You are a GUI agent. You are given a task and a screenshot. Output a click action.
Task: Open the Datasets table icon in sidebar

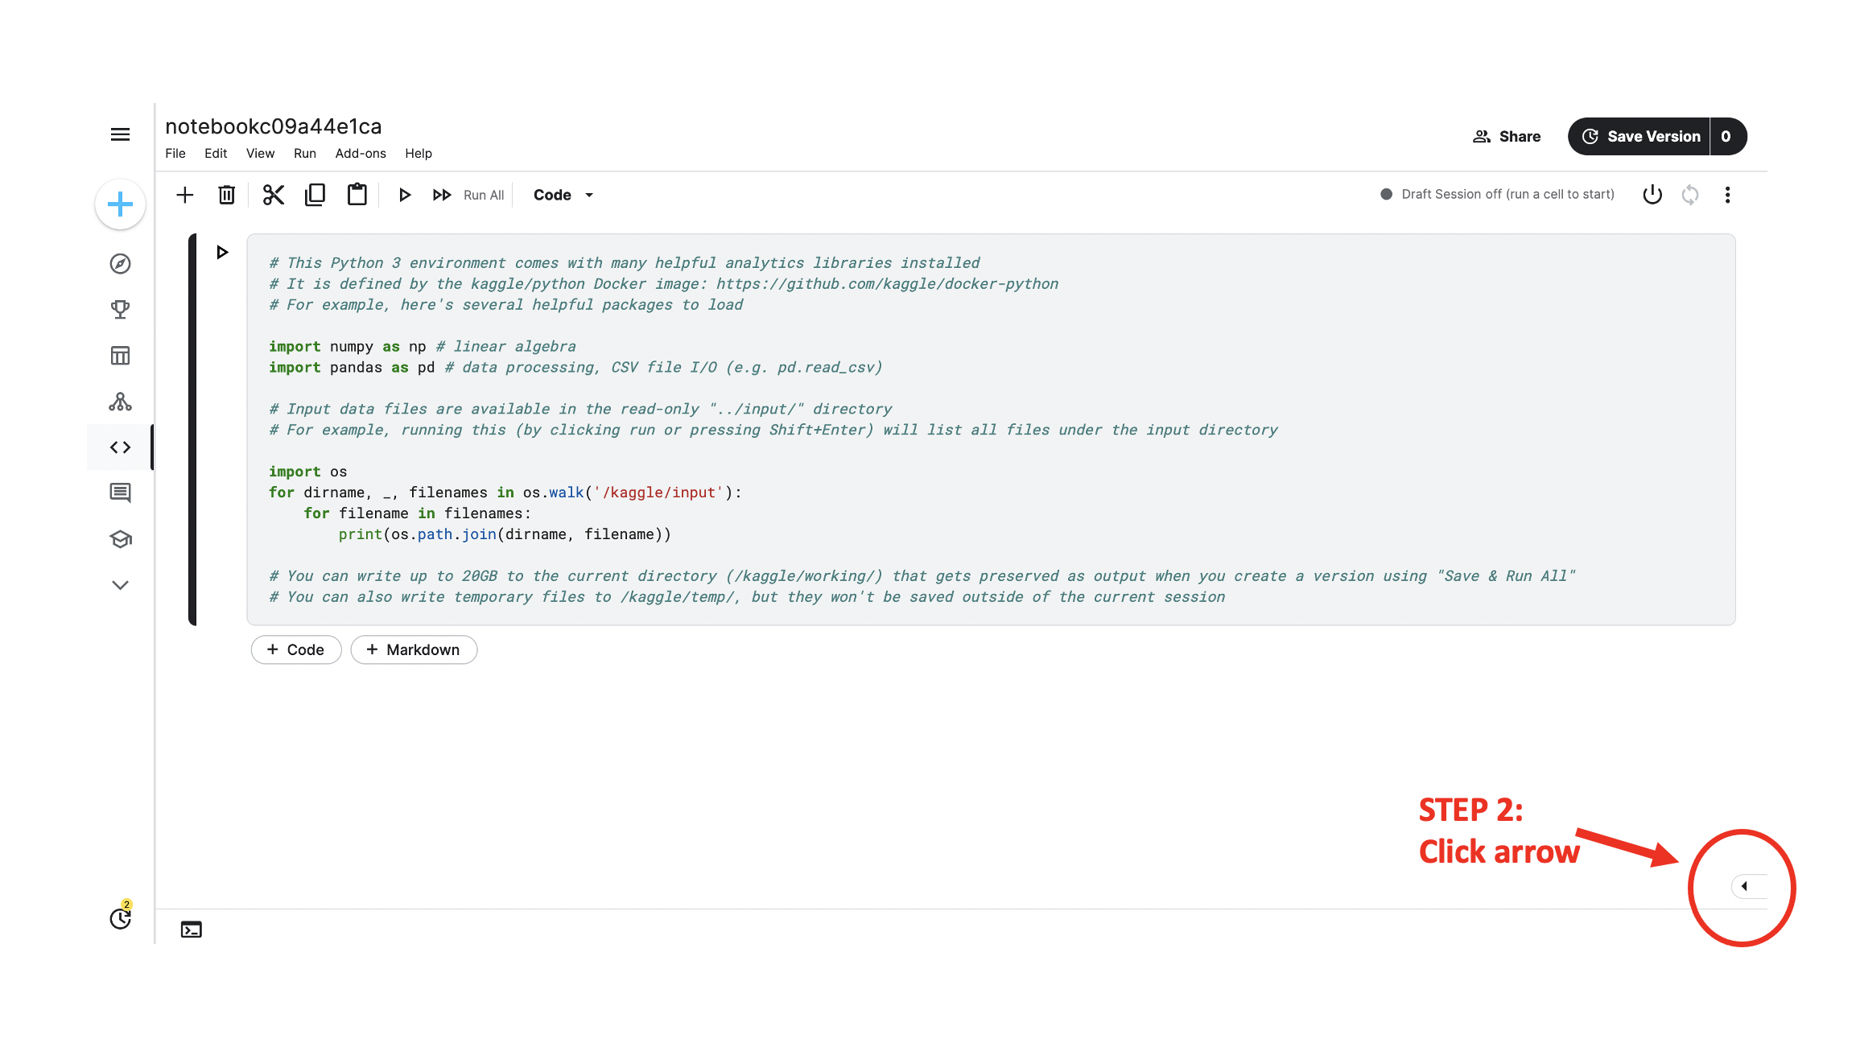pos(120,356)
